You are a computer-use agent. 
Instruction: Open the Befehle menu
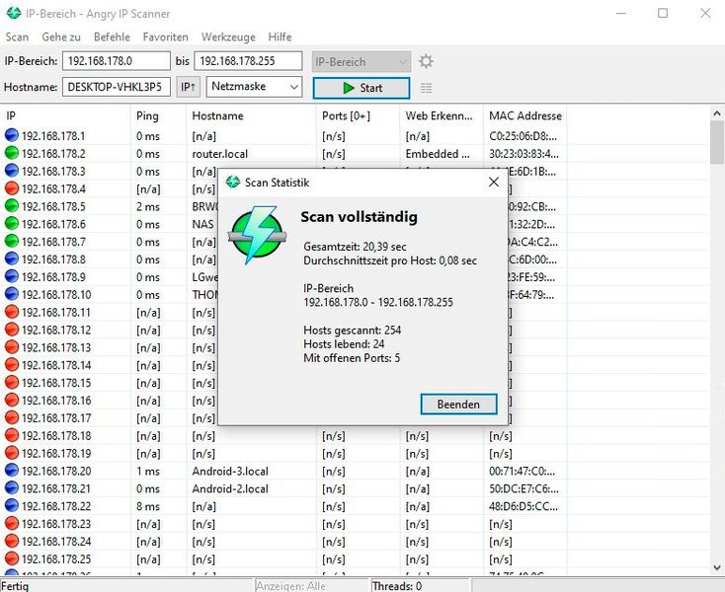point(112,37)
